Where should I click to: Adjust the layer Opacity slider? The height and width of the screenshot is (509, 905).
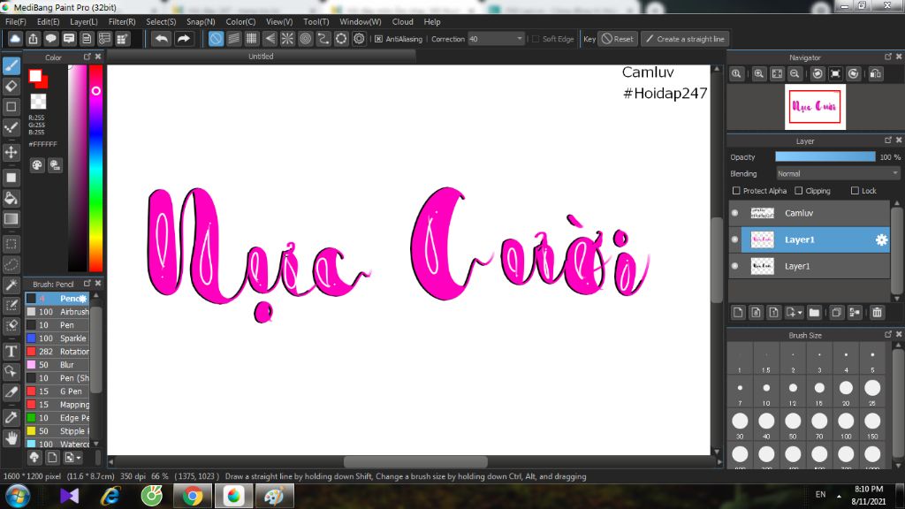[825, 157]
